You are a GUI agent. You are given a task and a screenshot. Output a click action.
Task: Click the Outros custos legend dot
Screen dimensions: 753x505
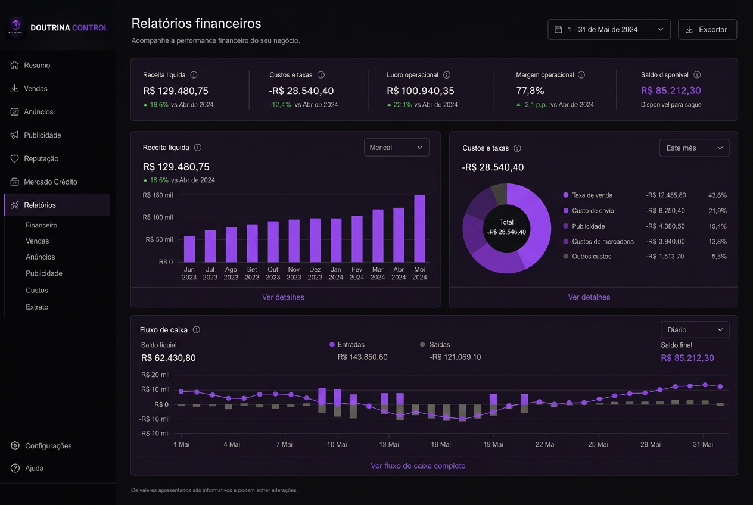click(566, 256)
